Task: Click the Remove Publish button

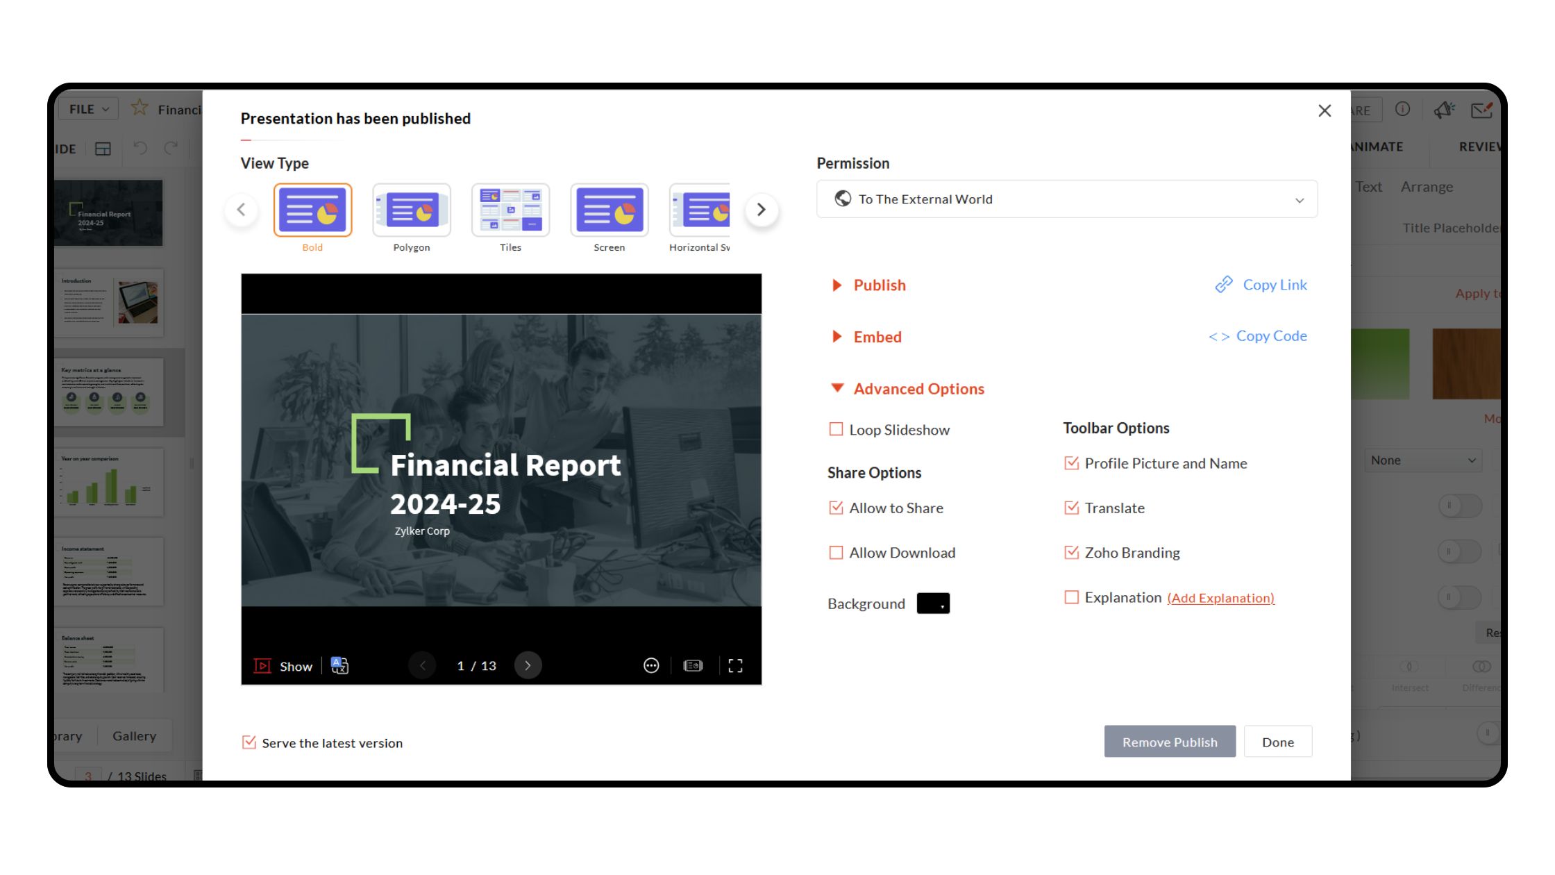Action: [1170, 742]
